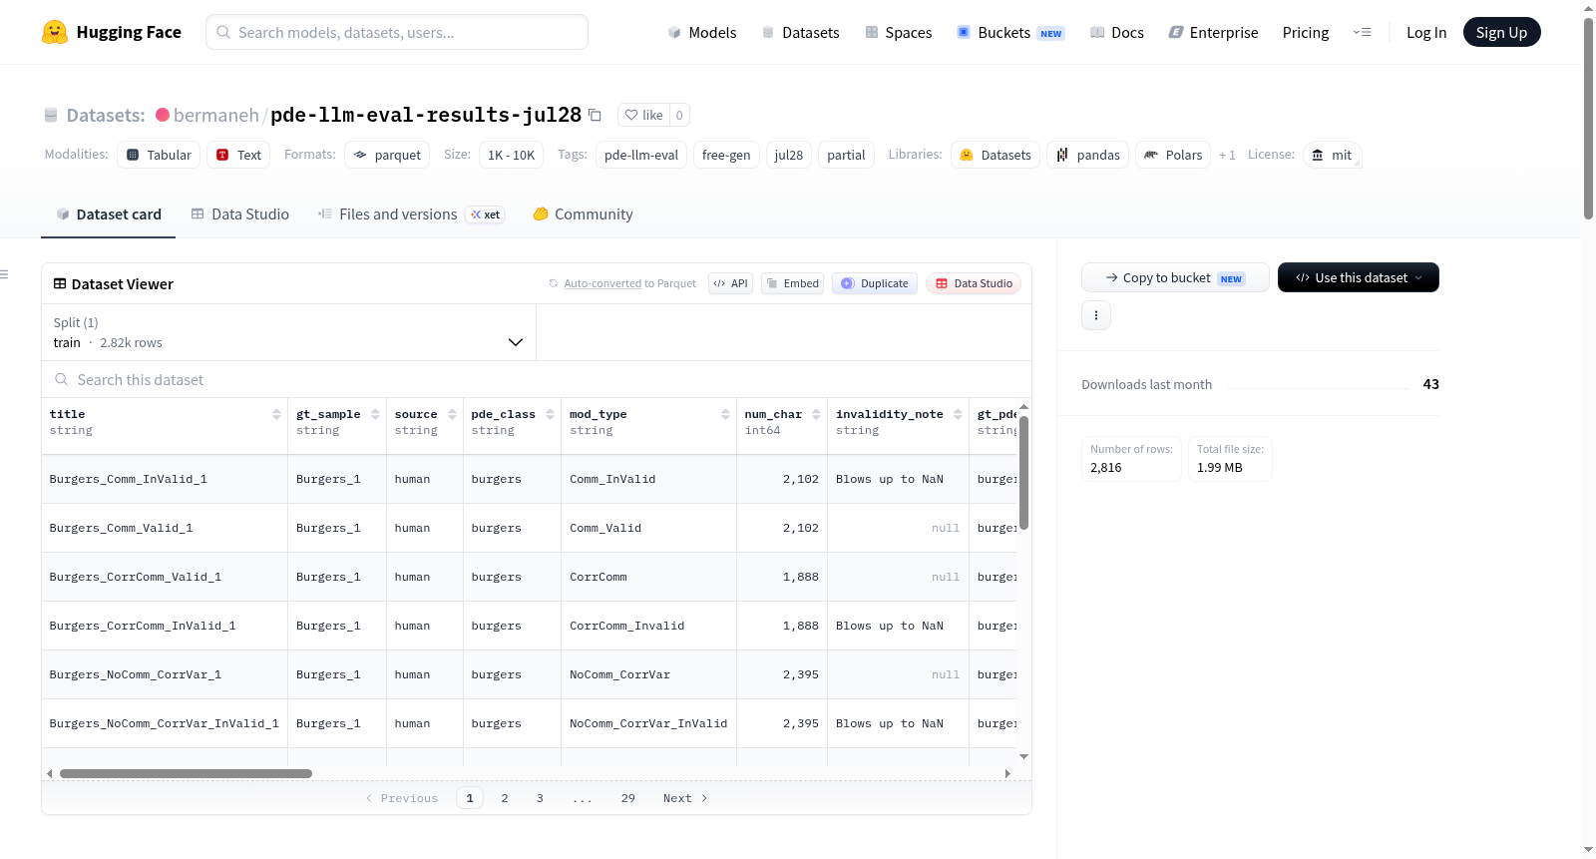Open the Community tab
The height and width of the screenshot is (859, 1596).
coord(583,214)
